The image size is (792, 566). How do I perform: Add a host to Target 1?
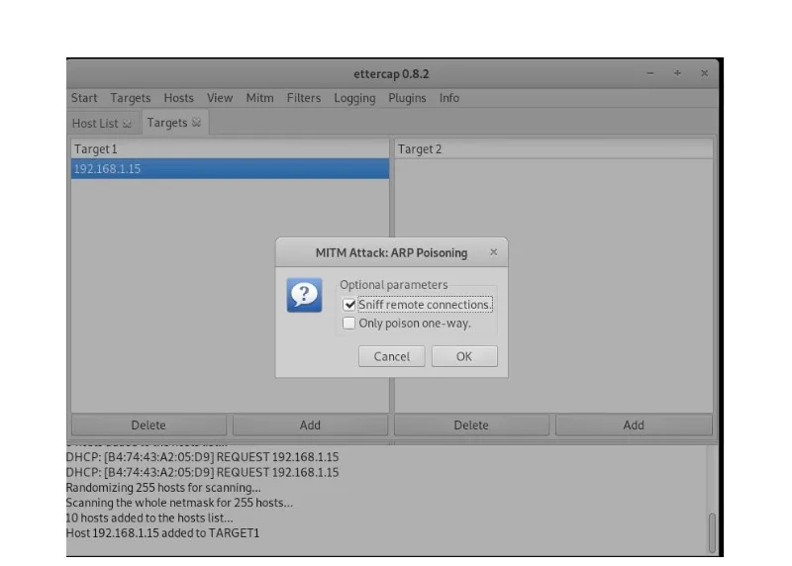(310, 425)
